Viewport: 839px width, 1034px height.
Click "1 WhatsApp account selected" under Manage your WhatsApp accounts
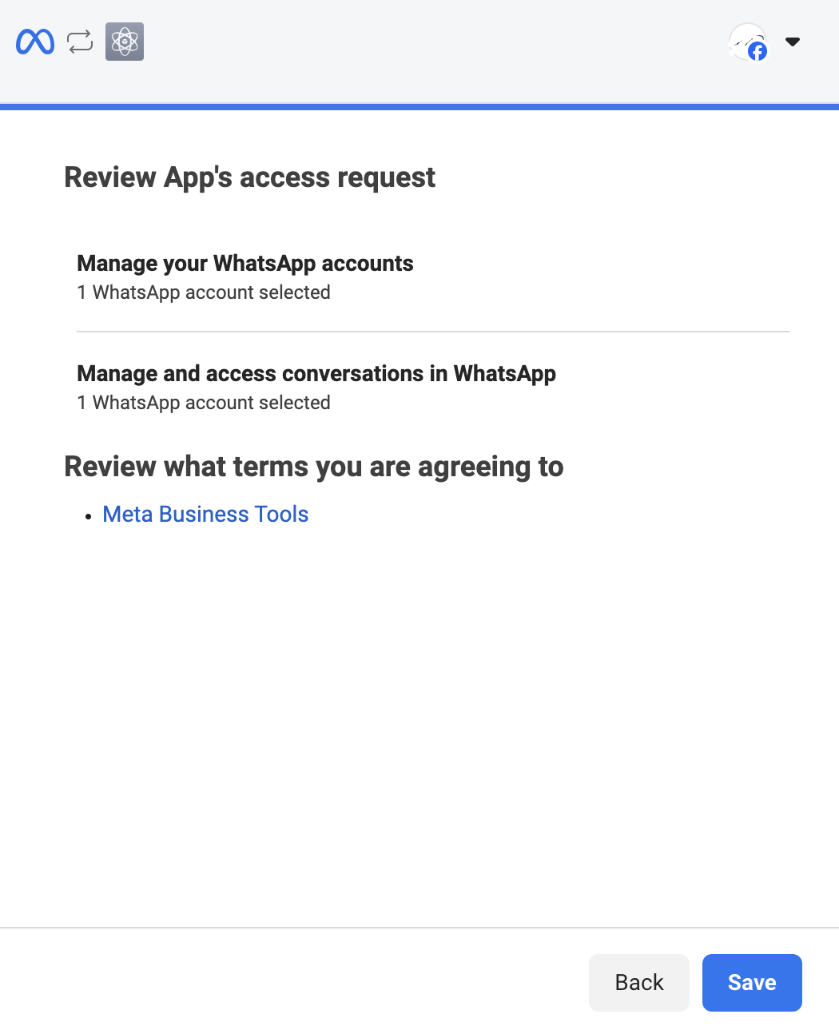[204, 292]
